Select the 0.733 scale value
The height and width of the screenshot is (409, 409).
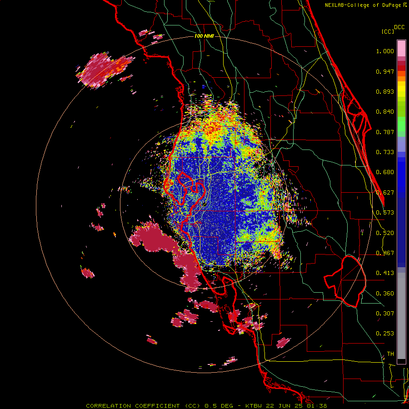(385, 152)
